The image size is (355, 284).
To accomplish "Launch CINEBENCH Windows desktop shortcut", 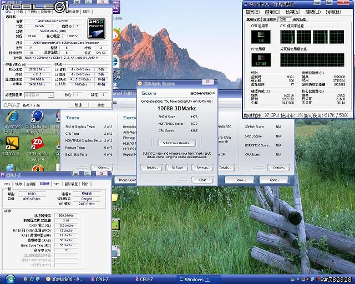I will click(x=37, y=122).
